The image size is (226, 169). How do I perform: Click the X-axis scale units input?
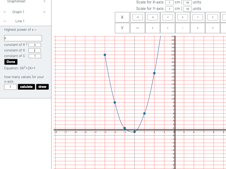pos(187,3)
